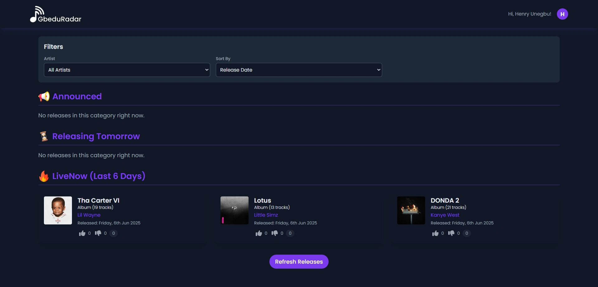This screenshot has height=287, width=598.
Task: View the DONDA 2 album cover
Action: [411, 210]
